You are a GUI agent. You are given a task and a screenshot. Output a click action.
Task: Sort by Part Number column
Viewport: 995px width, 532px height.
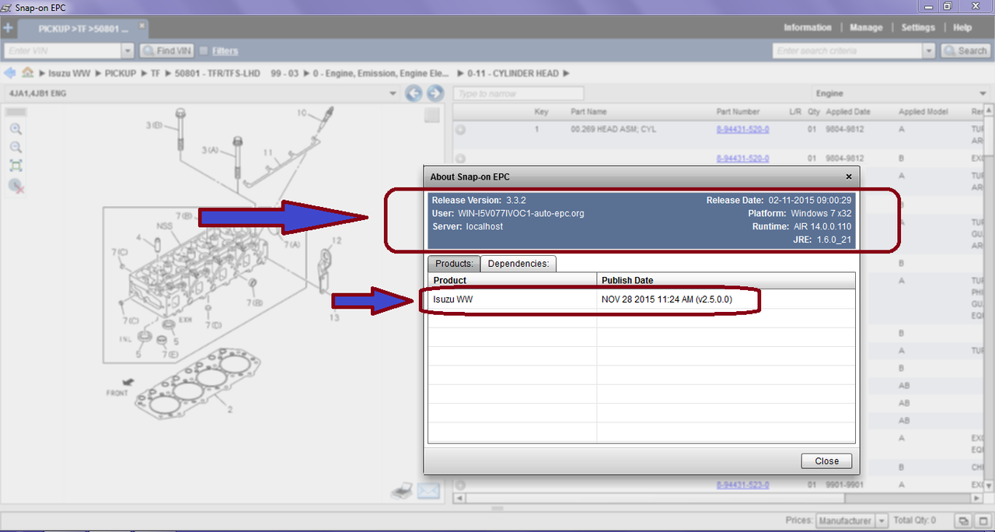point(738,112)
